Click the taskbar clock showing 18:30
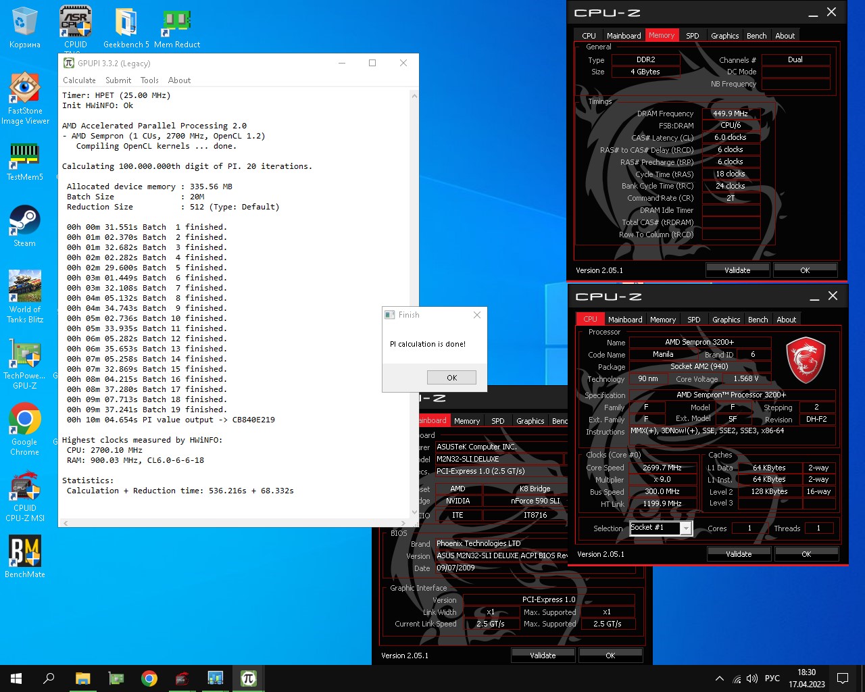Screen dimensions: 865x692 [806, 678]
